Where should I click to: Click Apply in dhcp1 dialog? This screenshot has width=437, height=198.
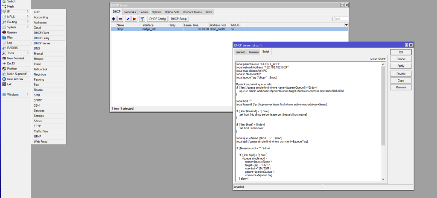point(401,66)
